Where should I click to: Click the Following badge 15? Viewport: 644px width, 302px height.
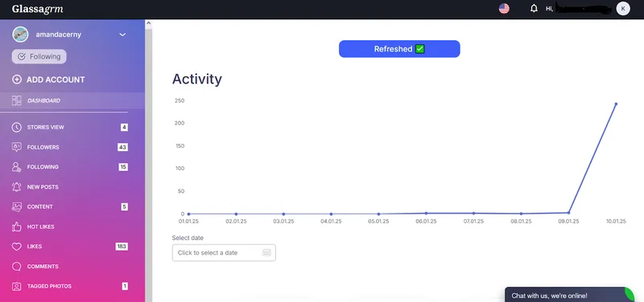pyautogui.click(x=123, y=167)
